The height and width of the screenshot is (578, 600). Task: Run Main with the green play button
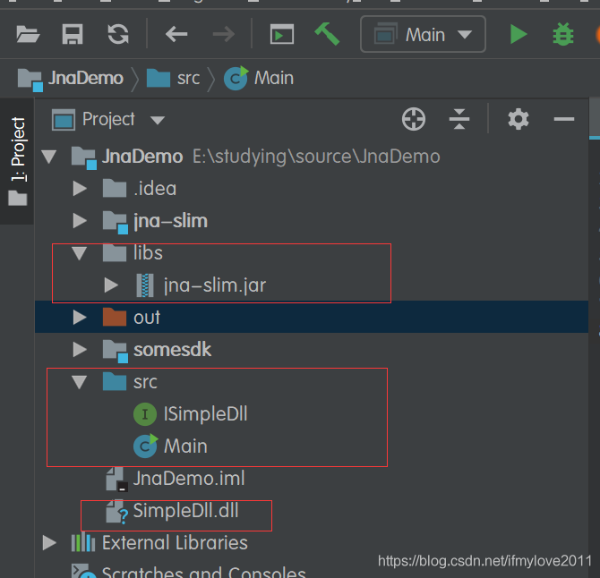519,34
